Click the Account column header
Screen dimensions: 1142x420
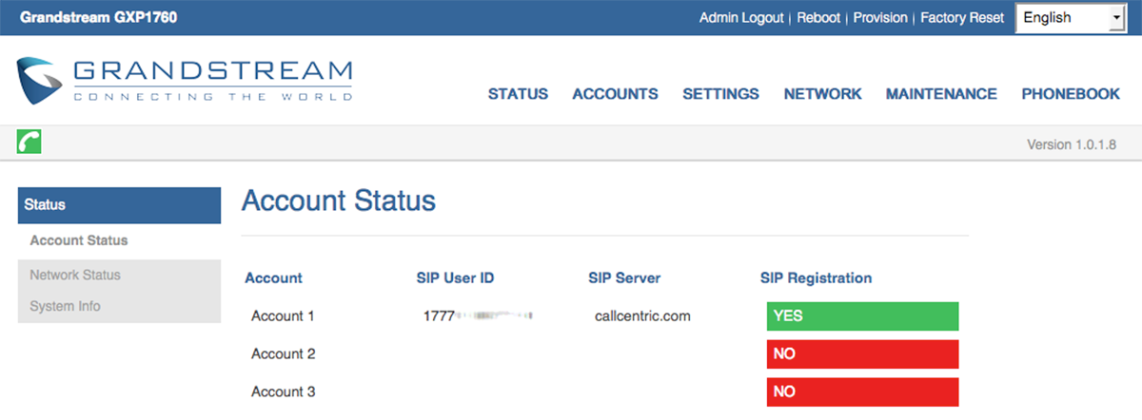pos(274,278)
